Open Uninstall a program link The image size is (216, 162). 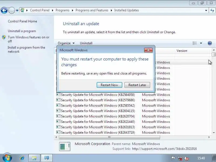pos(22,31)
